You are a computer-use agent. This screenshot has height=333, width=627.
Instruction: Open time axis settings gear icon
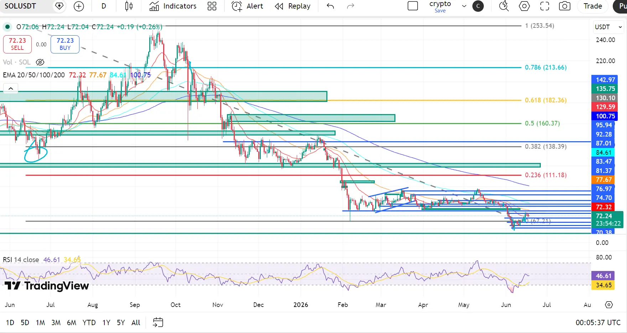click(609, 305)
